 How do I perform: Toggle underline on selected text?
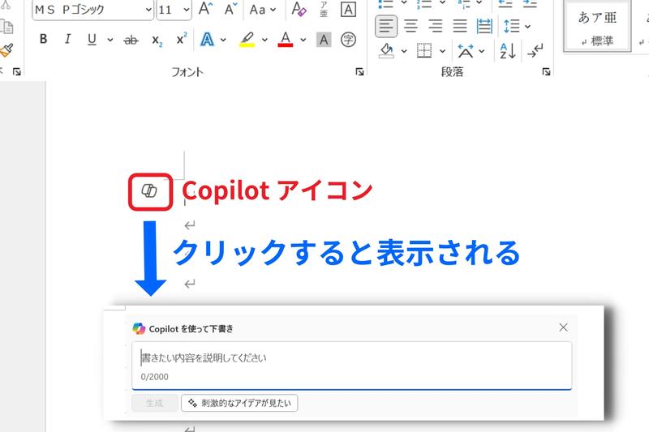pyautogui.click(x=92, y=39)
